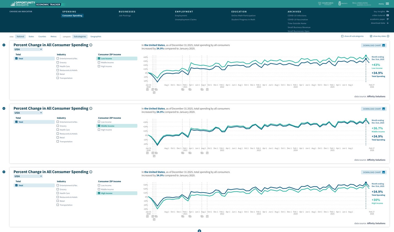The width and height of the screenshot is (394, 232).
Task: Open the Student Progress in Math indicator
Action: tap(243, 20)
